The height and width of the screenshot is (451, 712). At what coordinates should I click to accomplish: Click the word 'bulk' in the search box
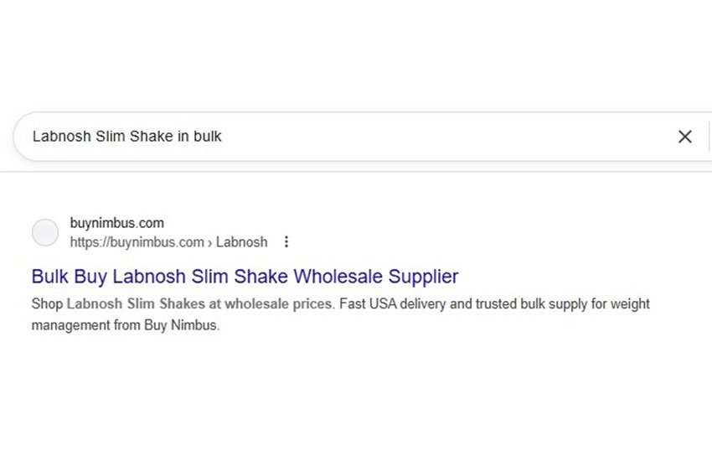(x=208, y=136)
